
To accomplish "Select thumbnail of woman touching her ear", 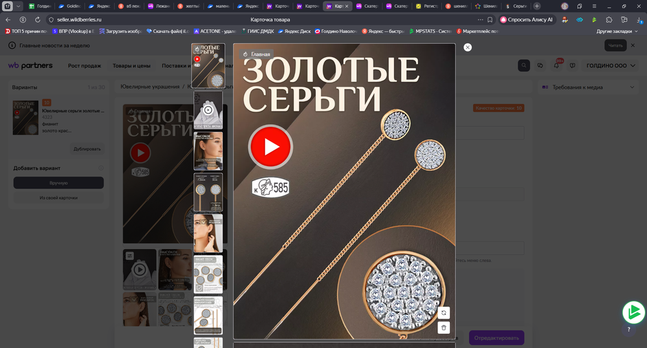I will (208, 233).
